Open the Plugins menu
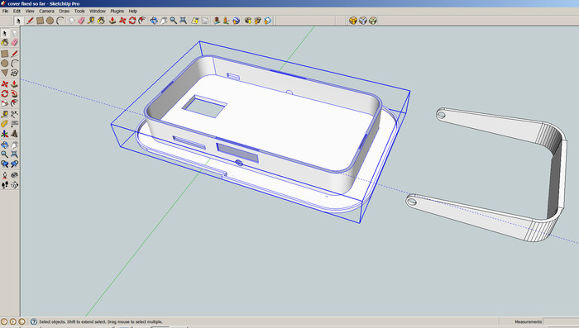The image size is (579, 328). (117, 11)
